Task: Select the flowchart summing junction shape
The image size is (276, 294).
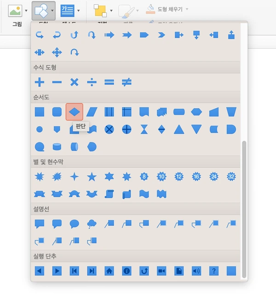Action: click(x=109, y=129)
